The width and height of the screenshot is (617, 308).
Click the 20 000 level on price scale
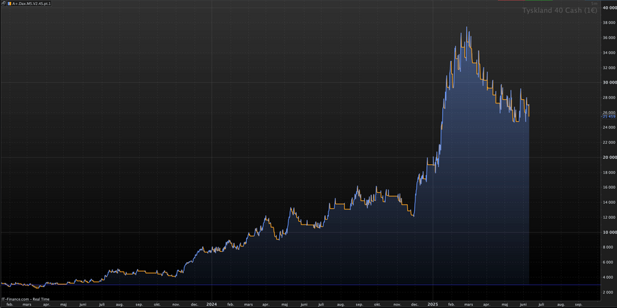click(609, 157)
